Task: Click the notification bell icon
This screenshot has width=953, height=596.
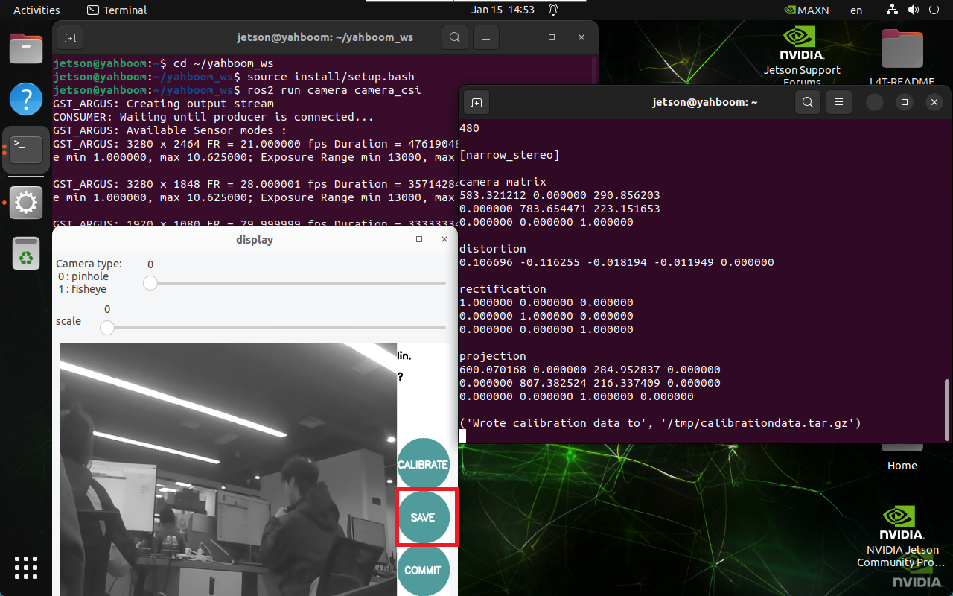Action: pos(553,10)
